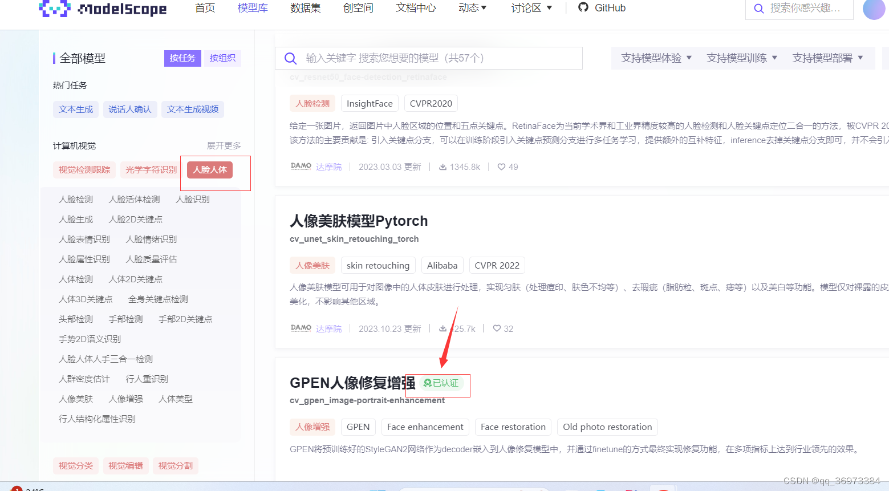Click the Face enhancement tag
This screenshot has width=889, height=491.
click(x=425, y=427)
